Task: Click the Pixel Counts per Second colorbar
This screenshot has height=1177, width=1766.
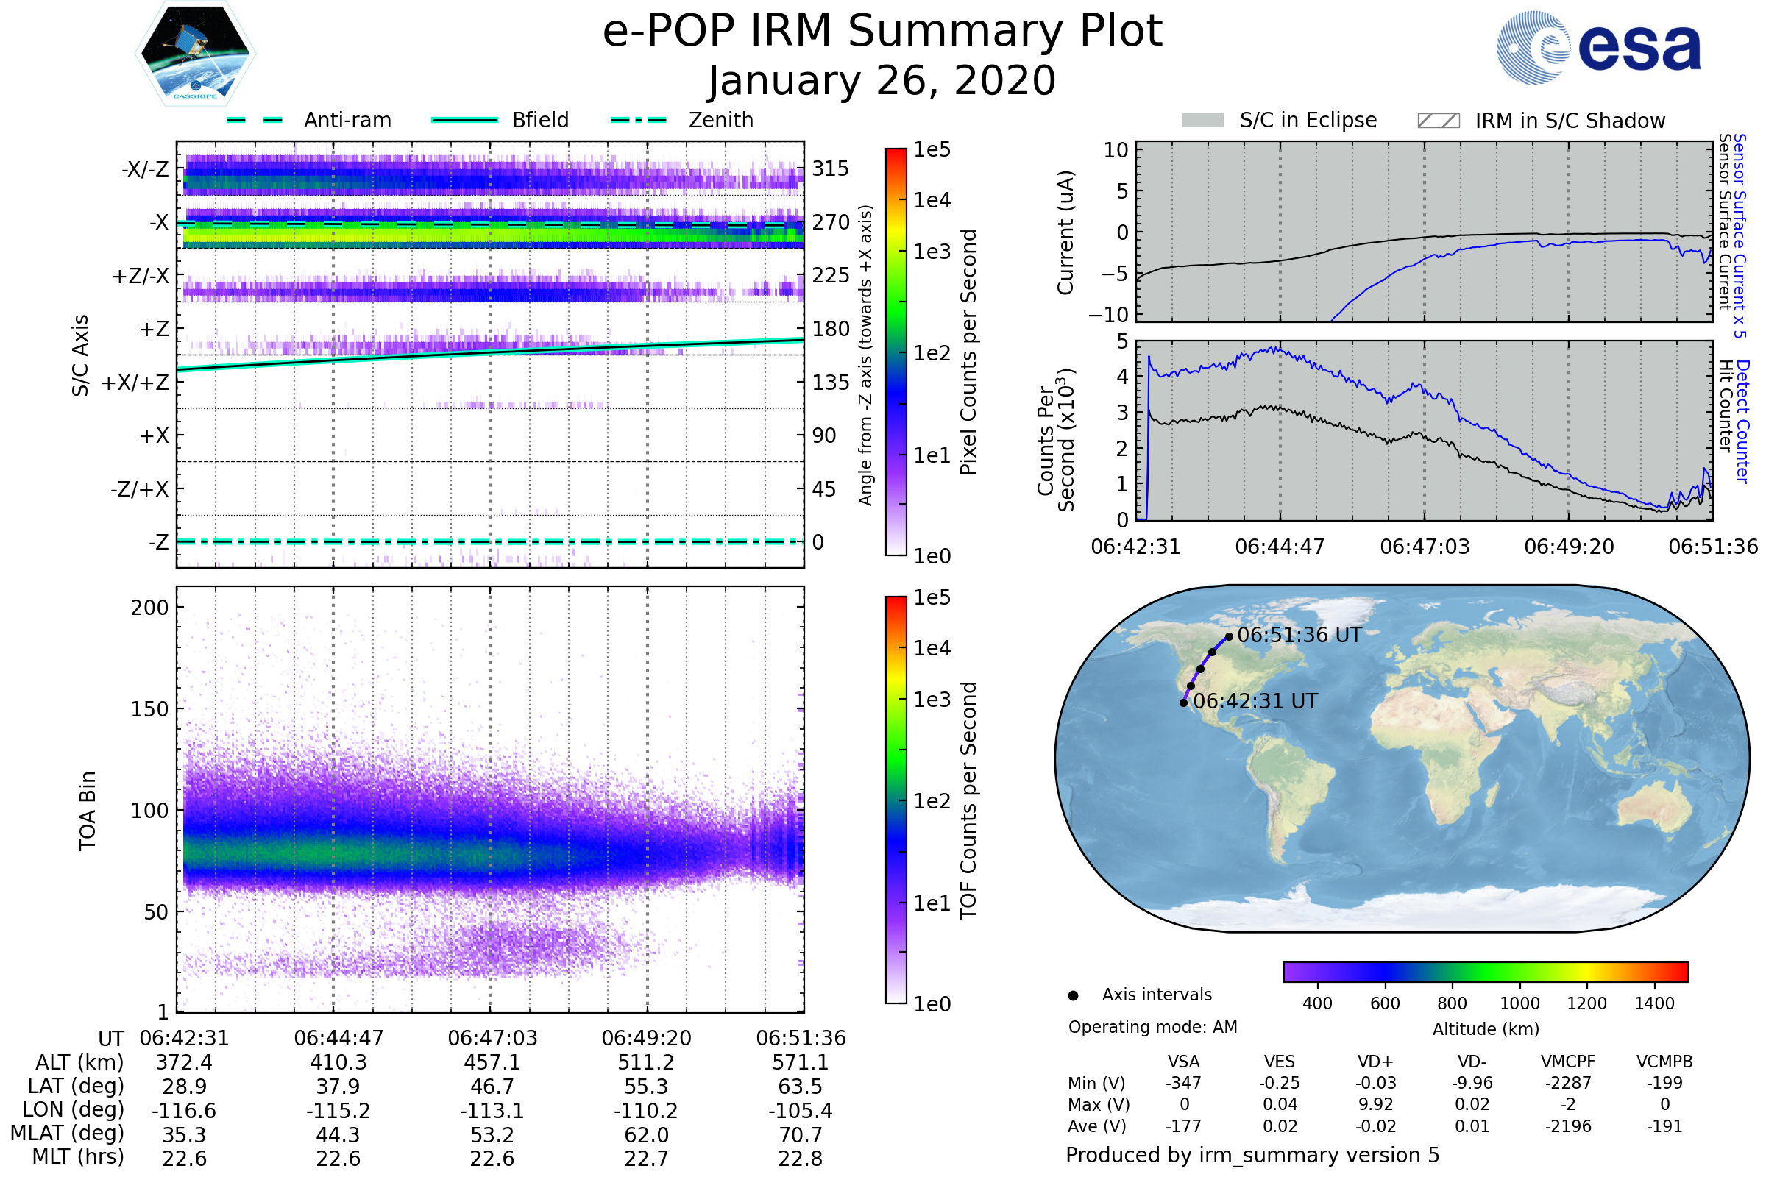Action: (896, 352)
